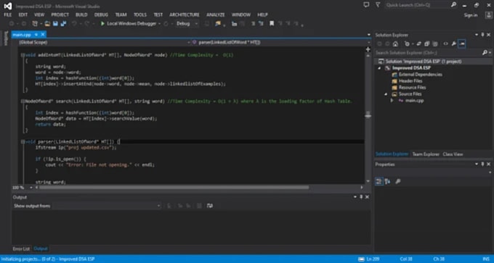Switch to the Team Explorer tab
The image size is (494, 263).
click(x=426, y=154)
